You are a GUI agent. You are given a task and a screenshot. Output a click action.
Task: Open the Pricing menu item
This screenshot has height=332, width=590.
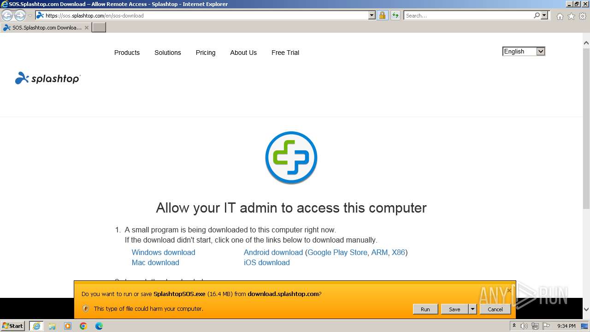(206, 53)
